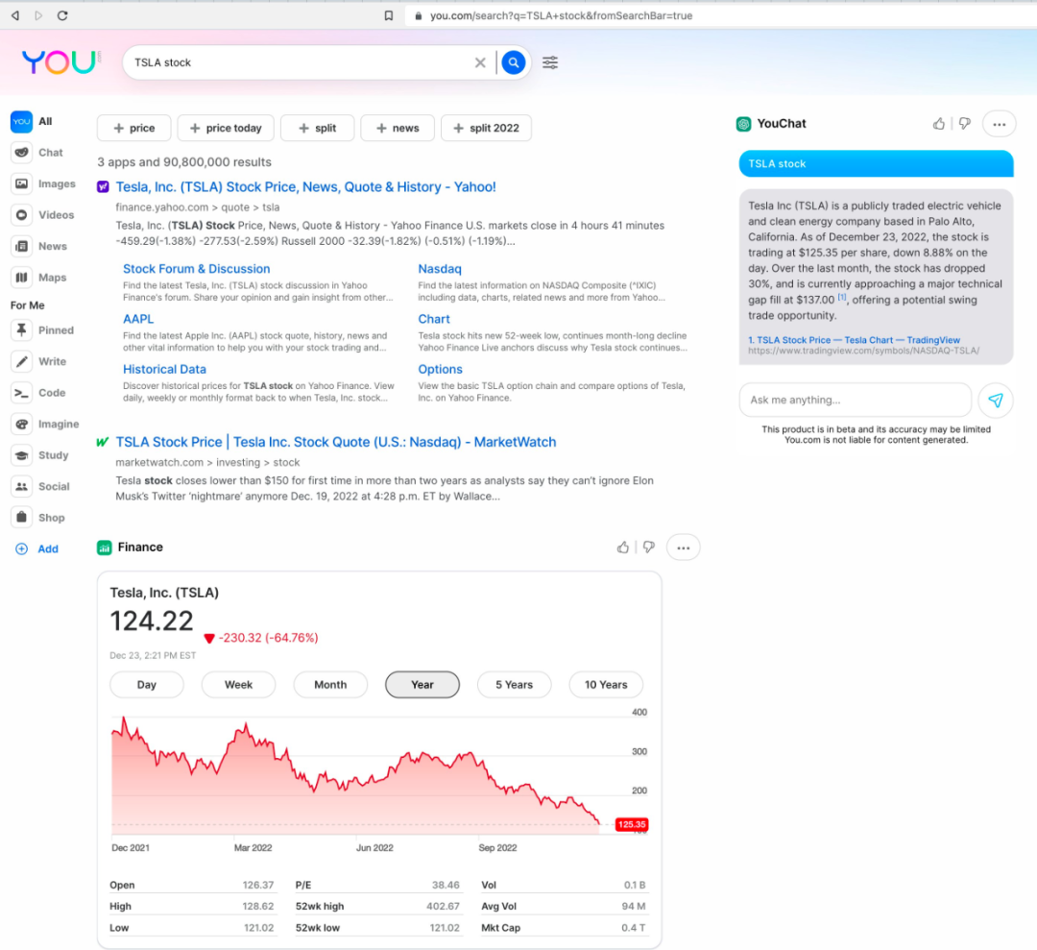
Task: Click the 125.35 price marker on chart
Action: click(x=632, y=824)
